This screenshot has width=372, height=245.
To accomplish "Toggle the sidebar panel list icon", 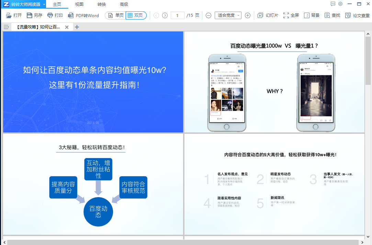I will (6, 27).
